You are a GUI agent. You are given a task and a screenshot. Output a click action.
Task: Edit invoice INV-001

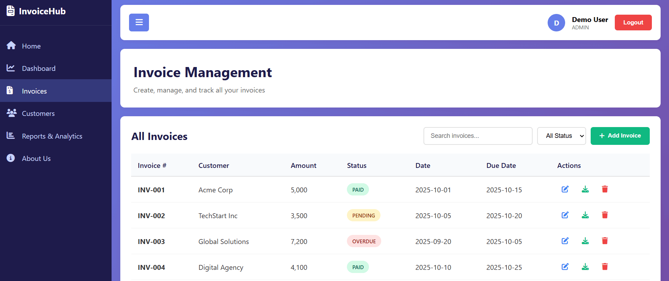(565, 189)
